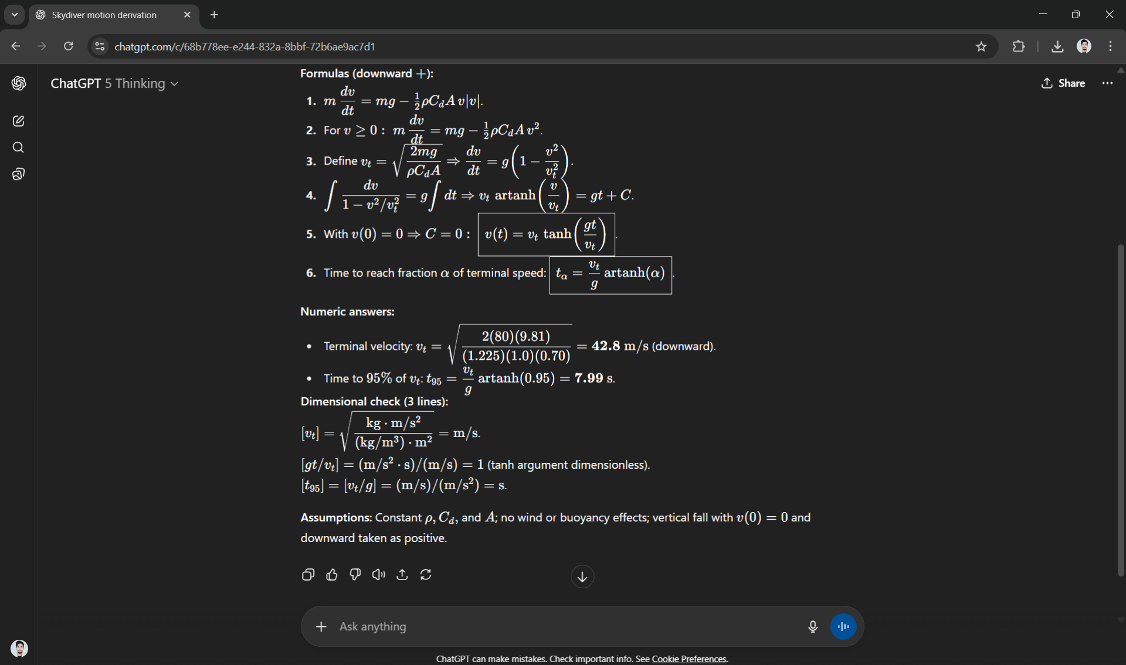
Task: Open the conversation options three-dot menu
Action: 1107,83
